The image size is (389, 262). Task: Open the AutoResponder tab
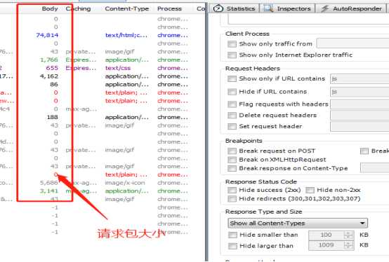(351, 8)
